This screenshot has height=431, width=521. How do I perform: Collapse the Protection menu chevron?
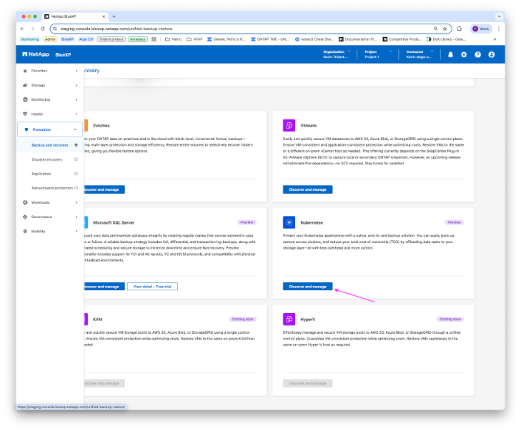pos(76,129)
